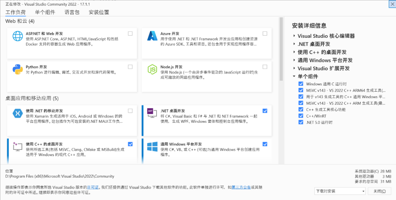Switch to the 单个组件 tab
This screenshot has width=396, height=200.
(45, 12)
